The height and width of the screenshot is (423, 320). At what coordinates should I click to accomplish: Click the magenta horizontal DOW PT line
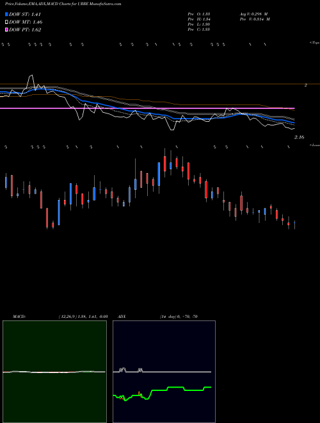(x=147, y=108)
